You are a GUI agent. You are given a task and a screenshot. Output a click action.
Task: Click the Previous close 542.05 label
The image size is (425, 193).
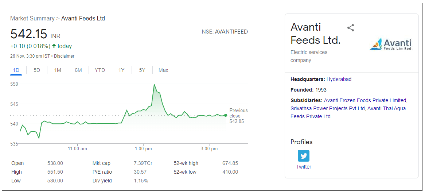coord(238,116)
